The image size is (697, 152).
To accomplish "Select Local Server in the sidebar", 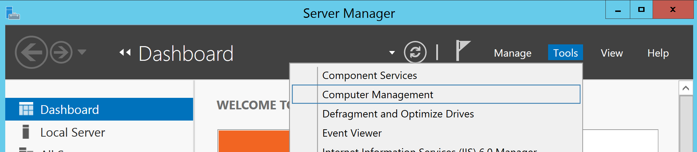I will click(99, 132).
